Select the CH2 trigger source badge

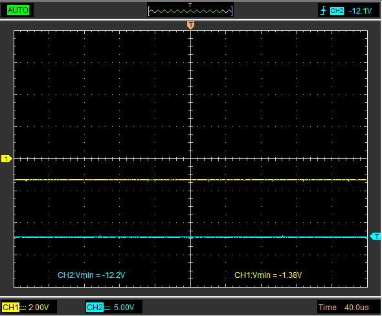337,11
